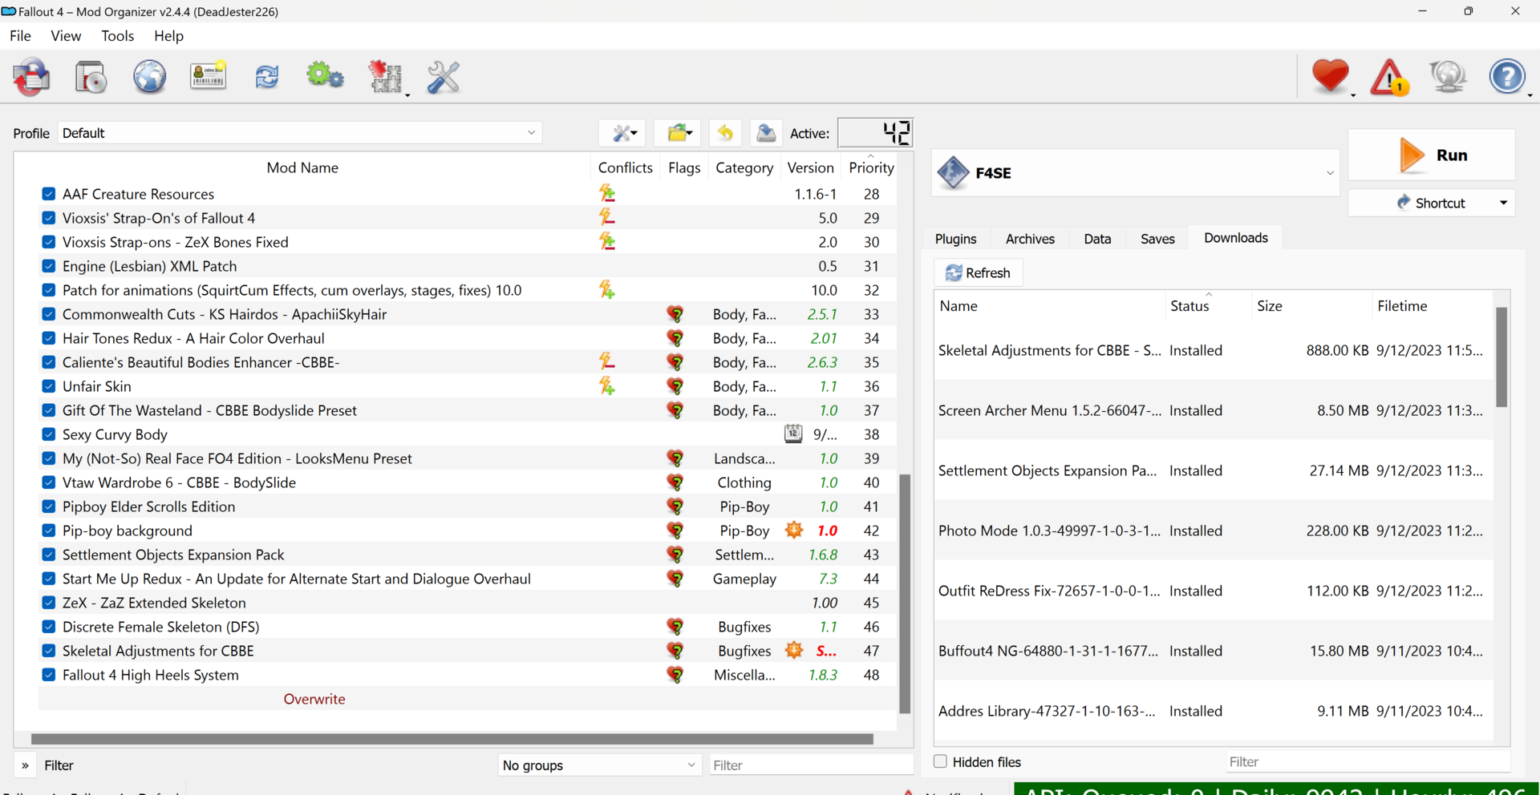The width and height of the screenshot is (1540, 795).
Task: Sort by Mod Name column header
Action: 302,167
